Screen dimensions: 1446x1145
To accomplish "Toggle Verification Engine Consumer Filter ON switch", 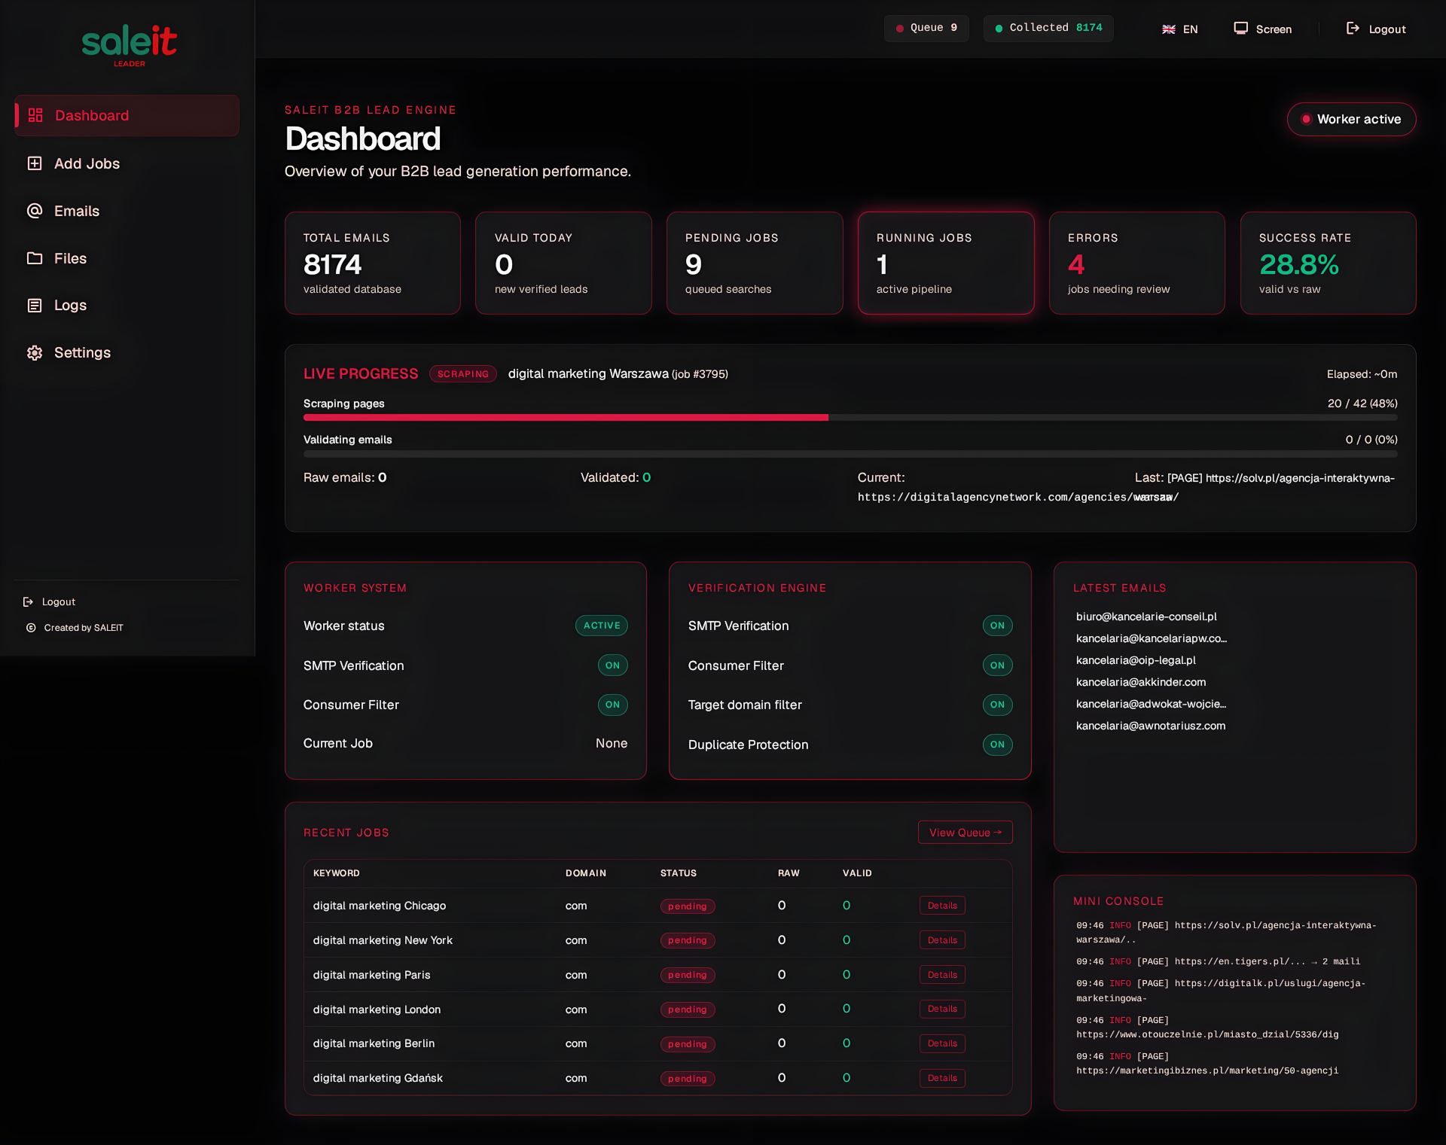I will [x=997, y=665].
